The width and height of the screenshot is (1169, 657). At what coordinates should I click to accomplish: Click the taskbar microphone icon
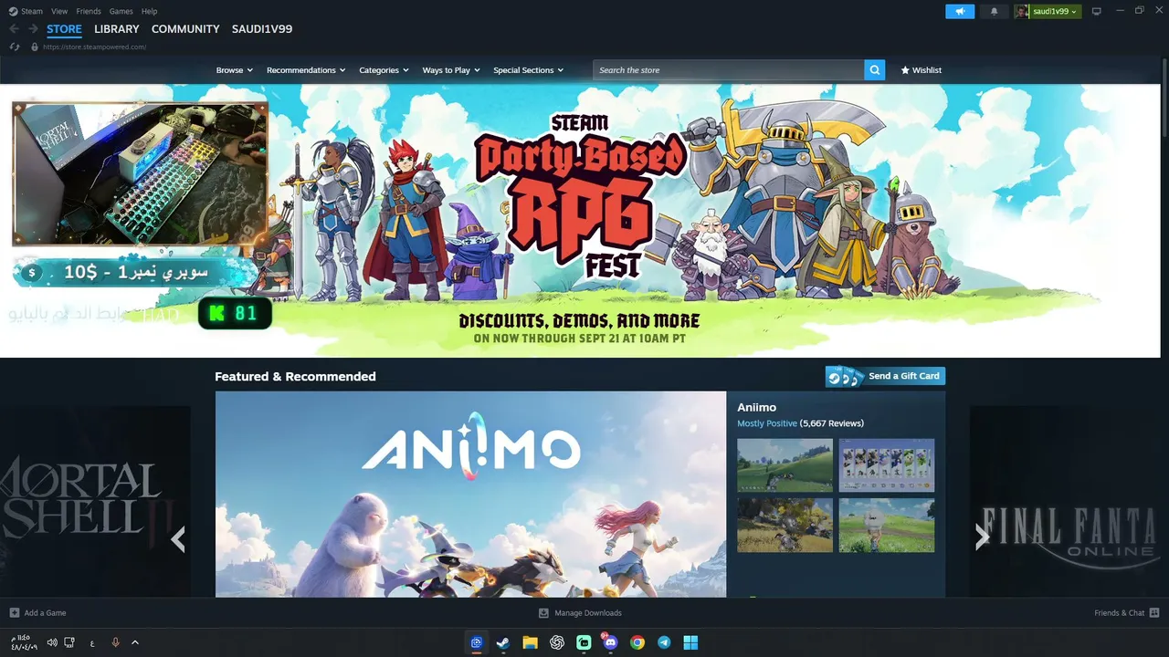pyautogui.click(x=115, y=642)
